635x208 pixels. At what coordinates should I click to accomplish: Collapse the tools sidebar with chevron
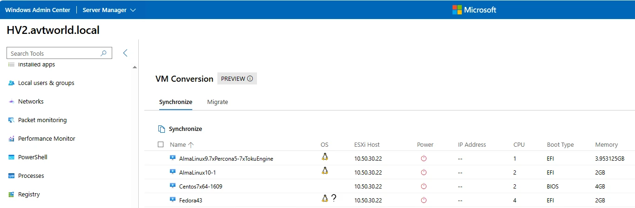pos(125,53)
